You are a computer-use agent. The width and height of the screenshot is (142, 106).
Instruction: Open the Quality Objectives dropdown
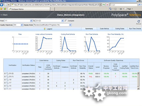point(18,25)
